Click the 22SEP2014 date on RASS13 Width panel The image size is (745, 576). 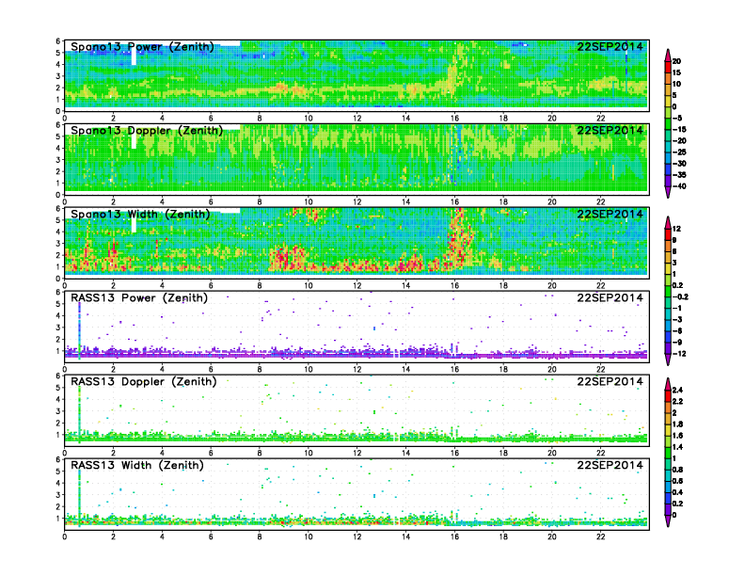coord(610,465)
